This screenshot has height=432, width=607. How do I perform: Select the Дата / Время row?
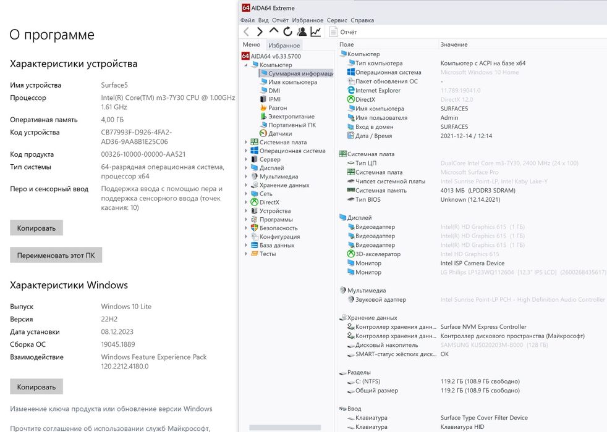click(472, 136)
